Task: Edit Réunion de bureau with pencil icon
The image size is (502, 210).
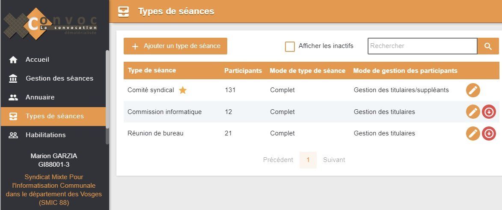Action: (x=473, y=133)
